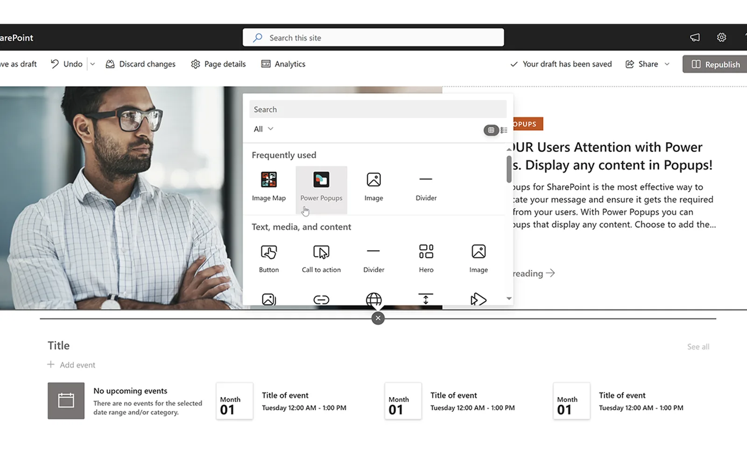747x466 pixels.
Task: Select the Spacer web part icon
Action: click(426, 299)
